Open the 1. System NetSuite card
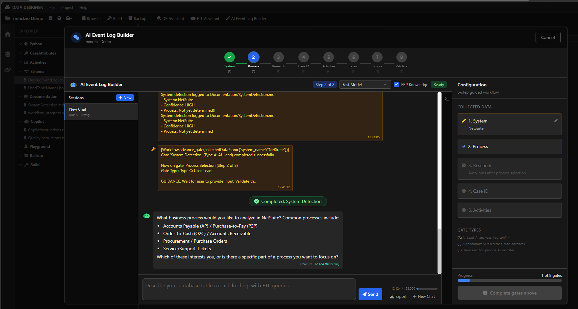The width and height of the screenshot is (578, 309). coord(509,124)
